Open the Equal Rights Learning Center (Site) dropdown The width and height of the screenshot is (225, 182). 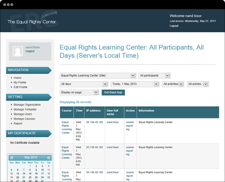coord(98,76)
